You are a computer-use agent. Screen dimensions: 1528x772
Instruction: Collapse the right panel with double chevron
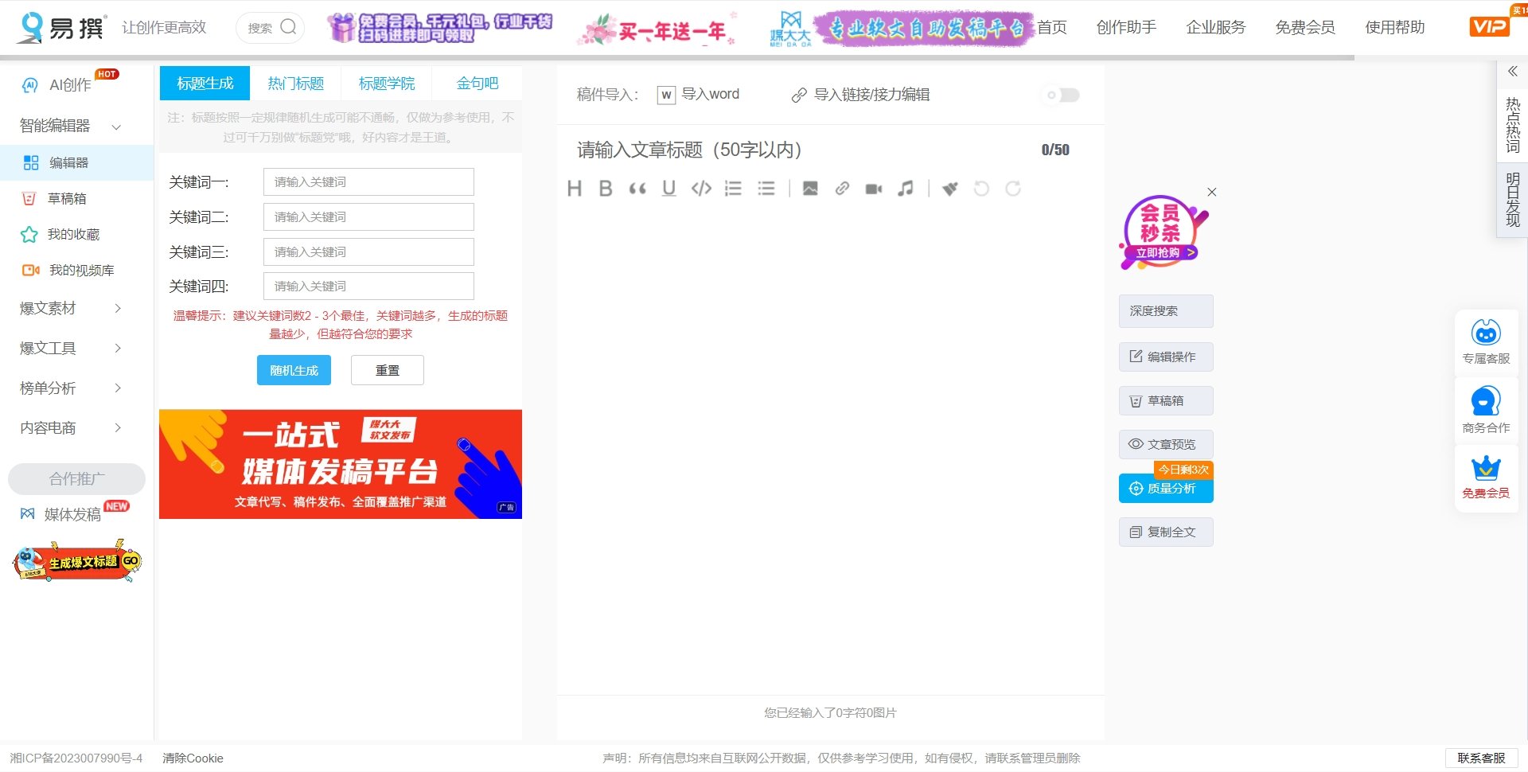pos(1512,72)
